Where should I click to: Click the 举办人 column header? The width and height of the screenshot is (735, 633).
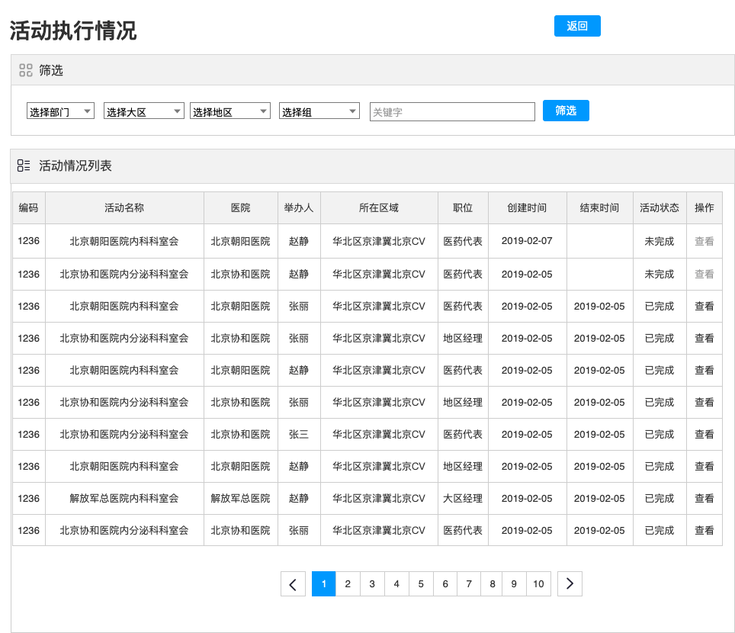click(x=299, y=207)
